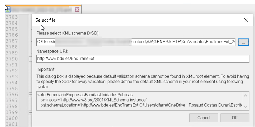255x127 pixels.
Task: Close the open document tab
Action: [77, 10]
